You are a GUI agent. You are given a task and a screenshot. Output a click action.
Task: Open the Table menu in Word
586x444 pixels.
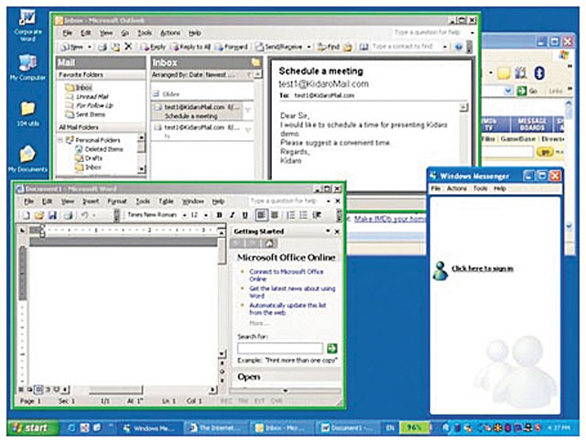[166, 201]
